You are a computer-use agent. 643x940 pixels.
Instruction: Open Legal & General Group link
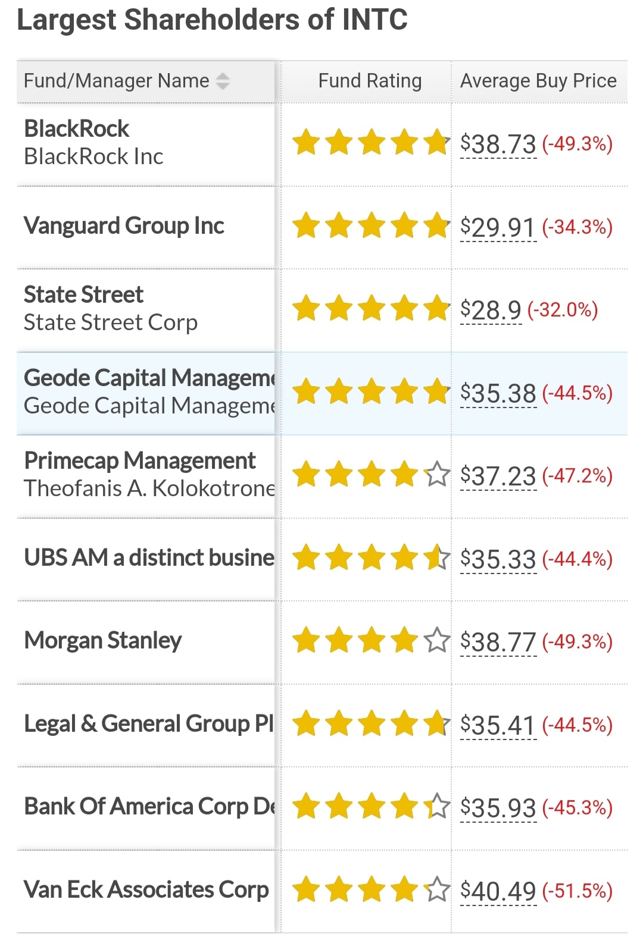(149, 724)
